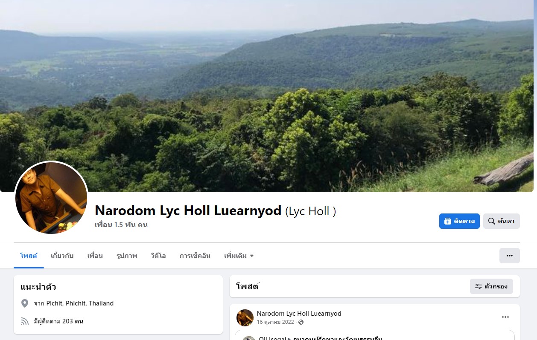The image size is (537, 340).
Task: Switch to the เกี่ยวกับ (About) tab
Action: point(62,256)
